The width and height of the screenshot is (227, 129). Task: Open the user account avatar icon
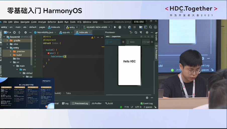(155, 27)
